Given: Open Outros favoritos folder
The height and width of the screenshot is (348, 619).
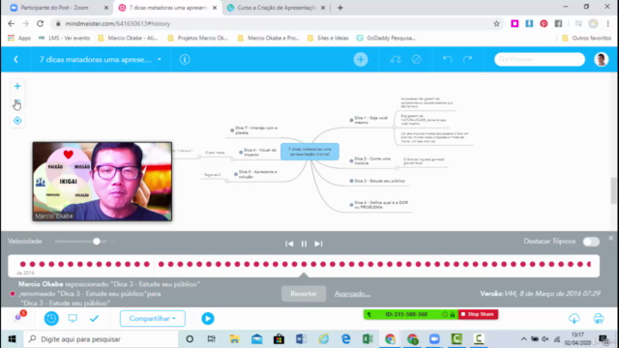Looking at the screenshot, I should [x=586, y=39].
